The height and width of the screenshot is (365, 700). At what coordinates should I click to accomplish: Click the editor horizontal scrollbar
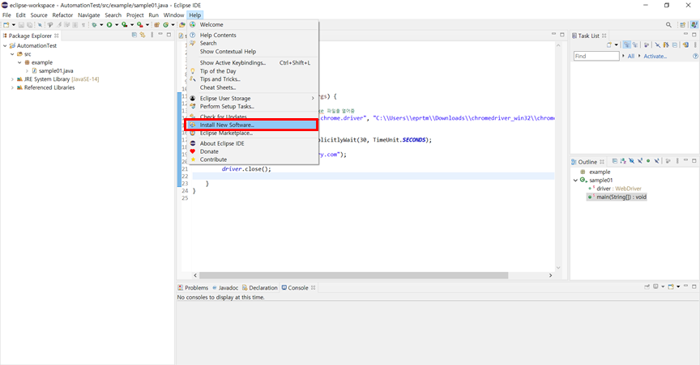(353, 275)
